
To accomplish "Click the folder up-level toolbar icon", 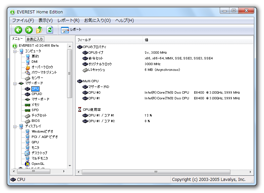I will tap(39, 30).
